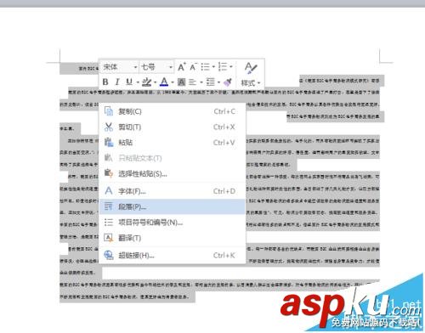Choose 选择性粘贴(S)... menu entry
425x333 pixels.
point(173,173)
